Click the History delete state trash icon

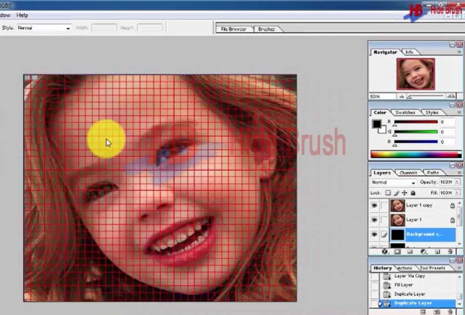point(450,312)
